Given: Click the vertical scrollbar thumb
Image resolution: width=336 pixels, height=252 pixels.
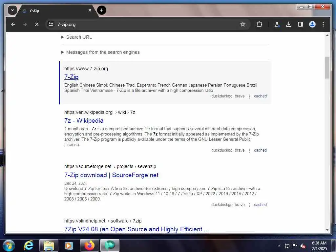Looking at the screenshot, I should click(327, 68).
